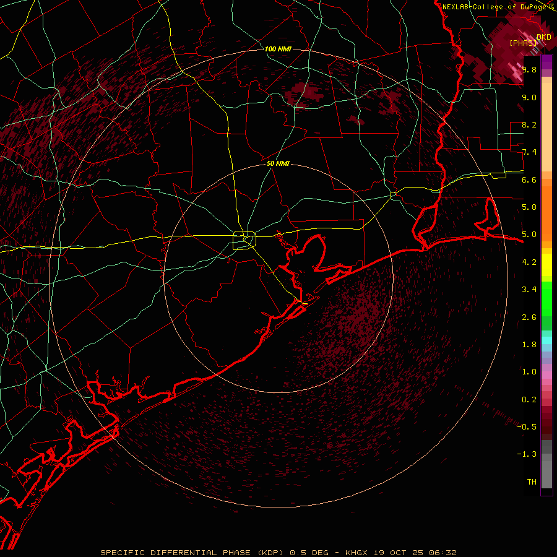Select the yellow swatch near 4.2
The image size is (557, 557).
546,265
